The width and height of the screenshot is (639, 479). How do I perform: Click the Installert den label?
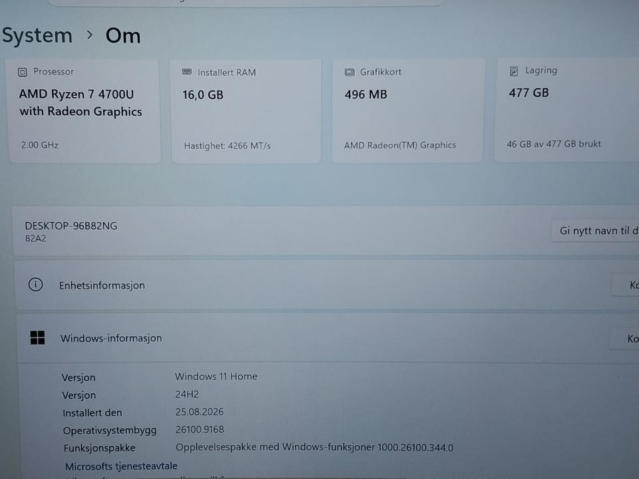[92, 412]
